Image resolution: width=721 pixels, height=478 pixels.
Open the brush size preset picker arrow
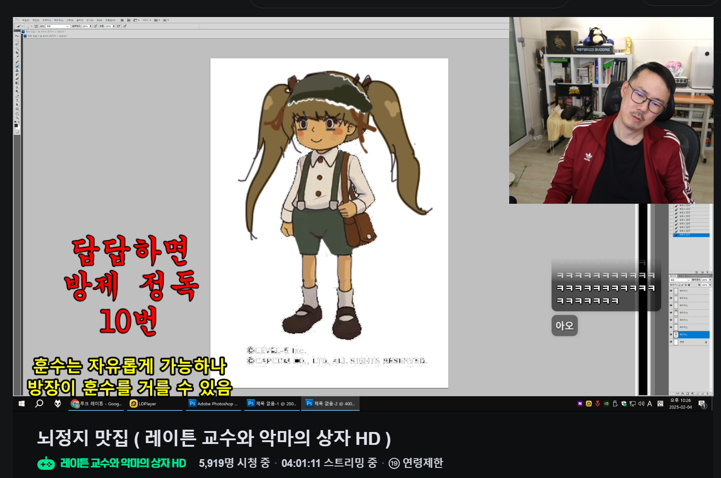31,26
